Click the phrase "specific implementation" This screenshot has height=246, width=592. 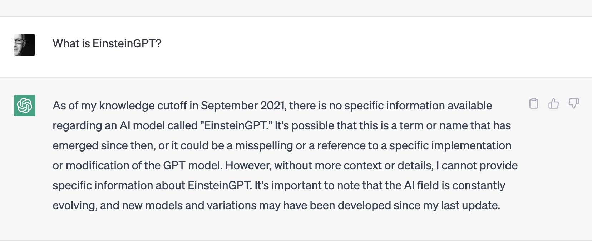point(450,145)
